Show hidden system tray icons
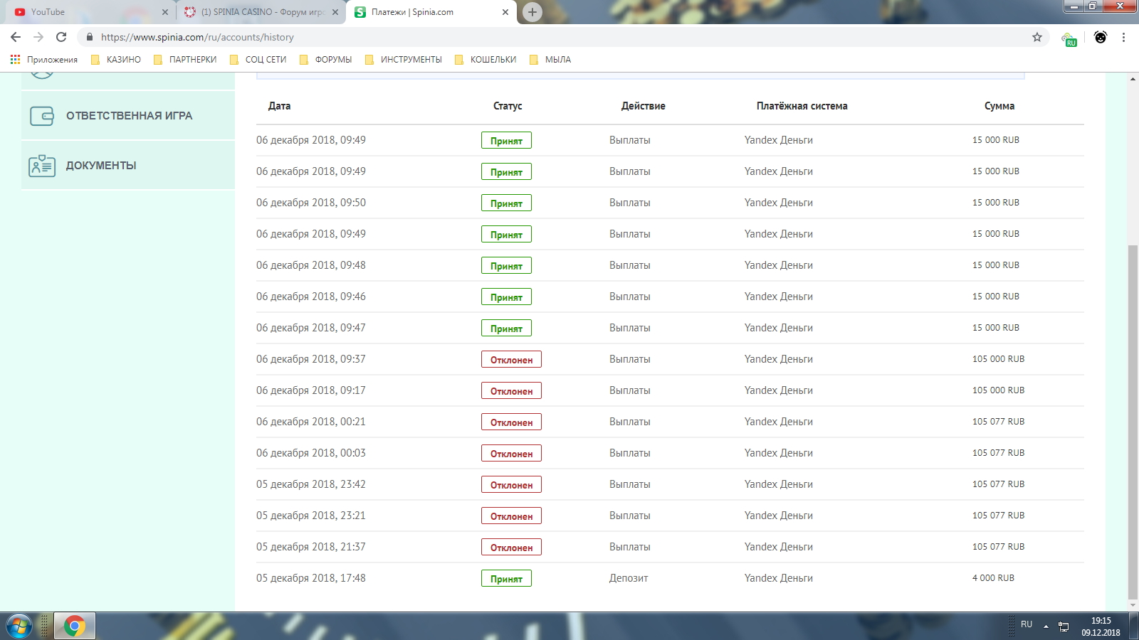1139x640 pixels. (1046, 626)
